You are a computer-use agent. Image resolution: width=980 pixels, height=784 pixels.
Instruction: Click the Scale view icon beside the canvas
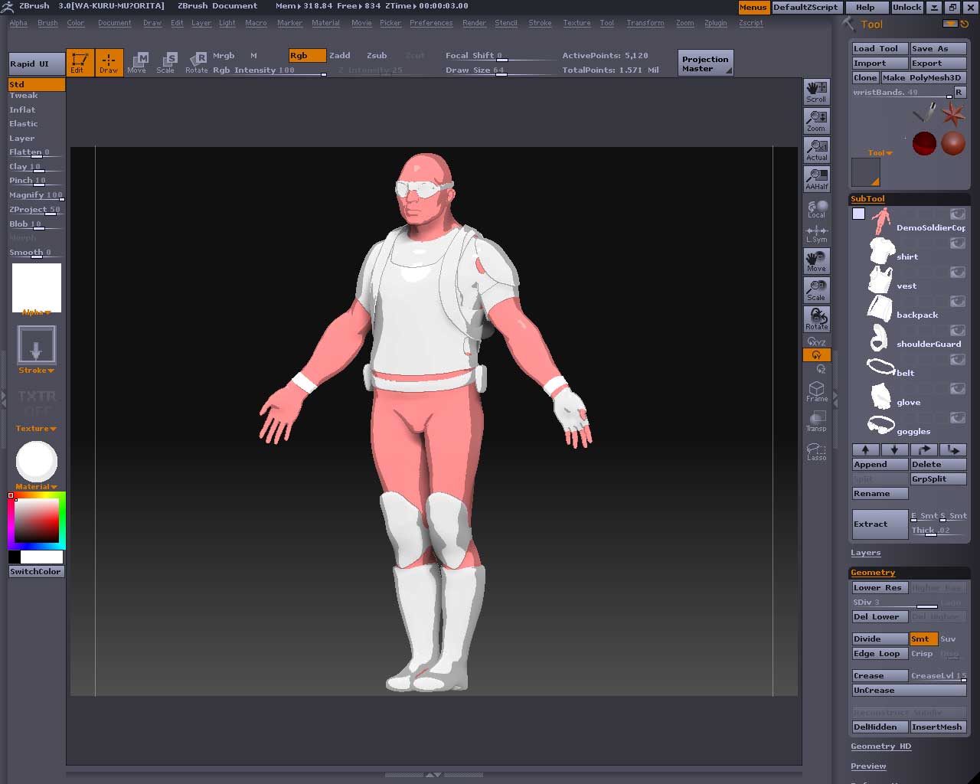click(x=817, y=290)
